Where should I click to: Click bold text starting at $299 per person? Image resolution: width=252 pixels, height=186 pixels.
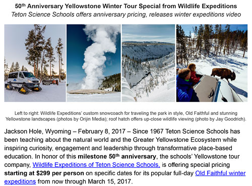(44, 173)
